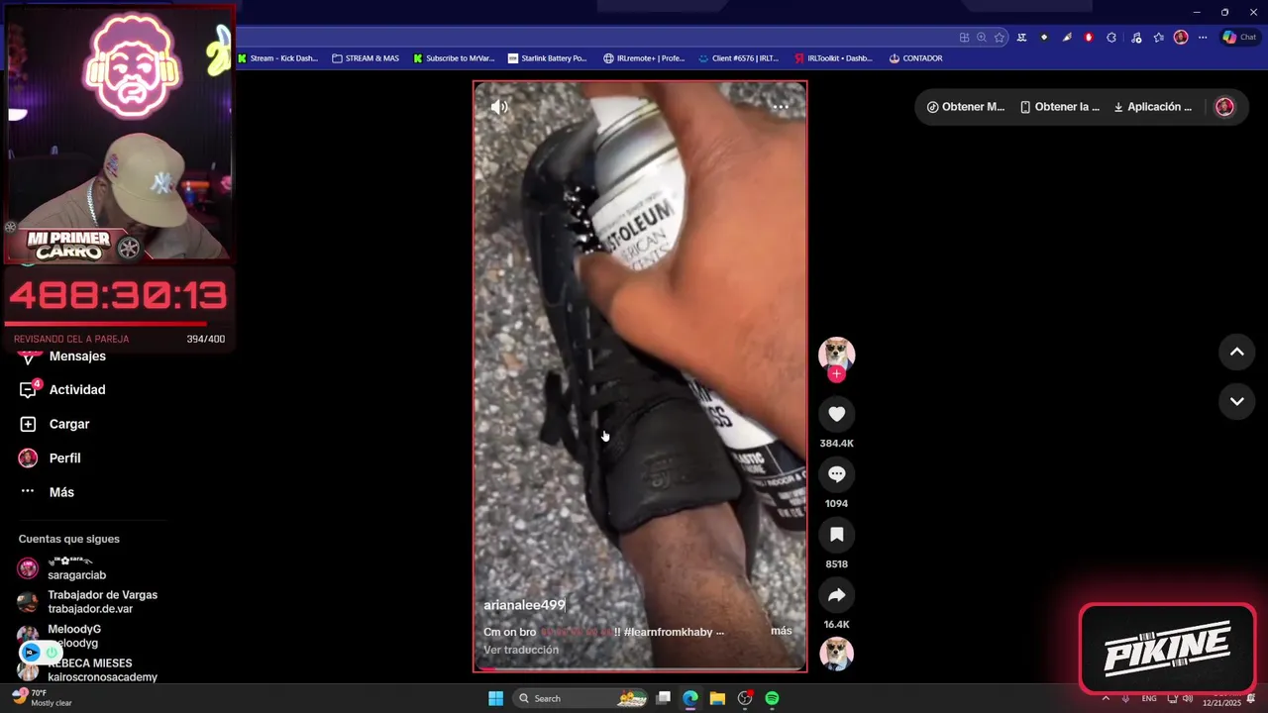Open the TikTok profile avatar in top pill
The image size is (1268, 713).
click(1225, 107)
